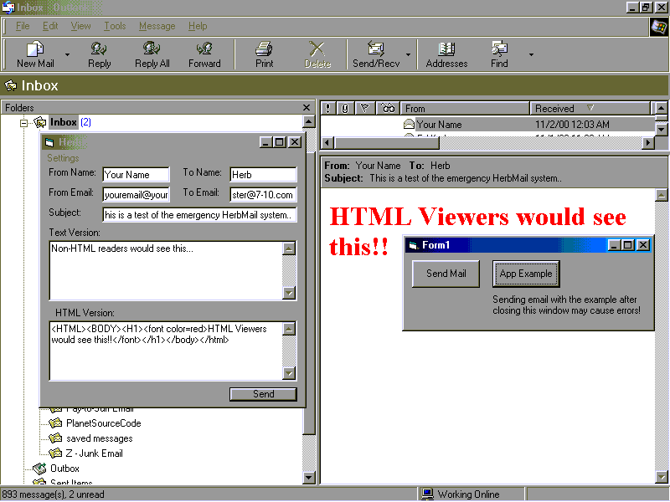Click the Reply All toolbar icon

[152, 54]
